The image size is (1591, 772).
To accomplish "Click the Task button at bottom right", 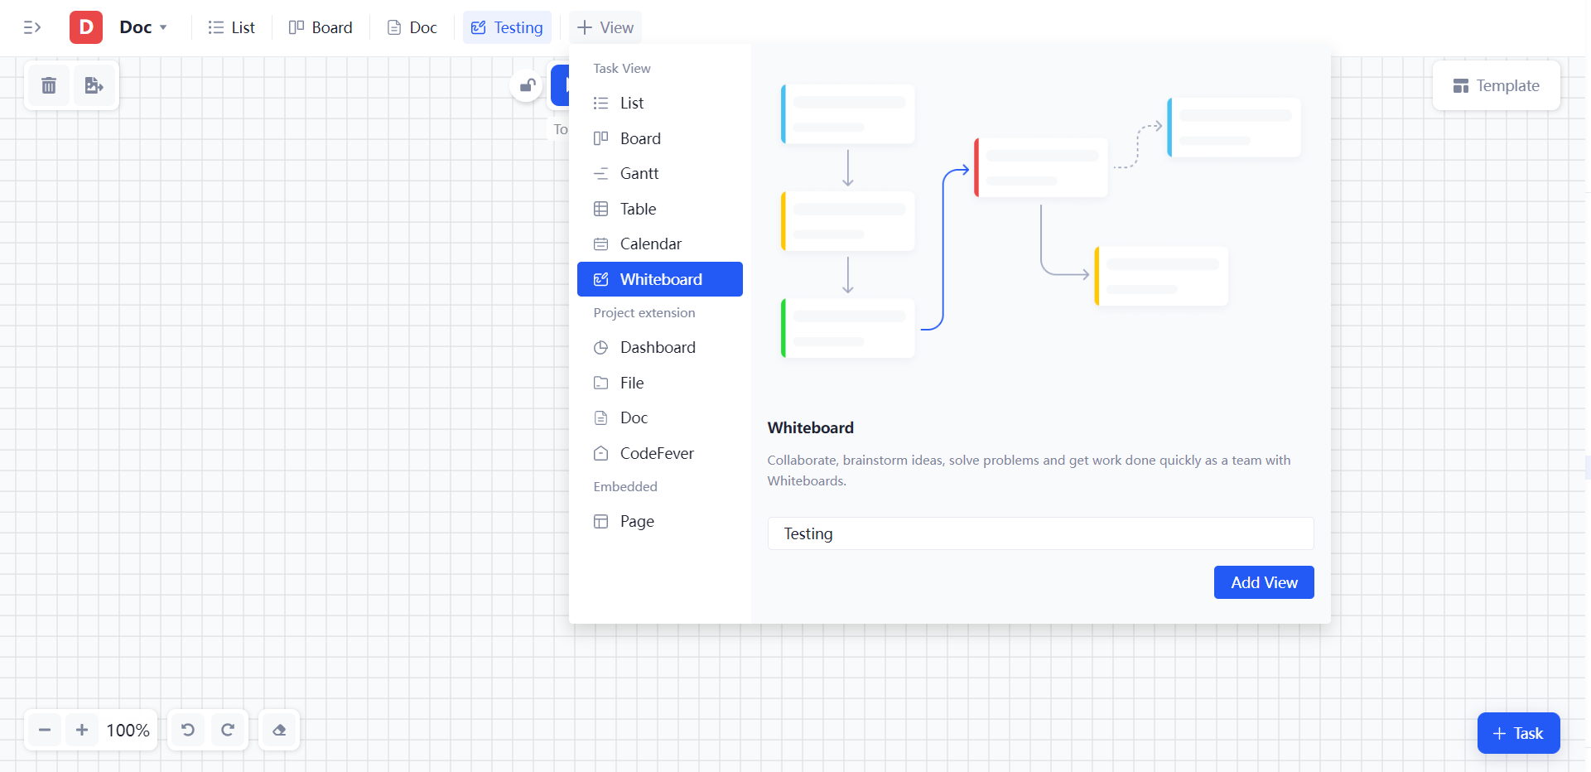I will [x=1518, y=733].
